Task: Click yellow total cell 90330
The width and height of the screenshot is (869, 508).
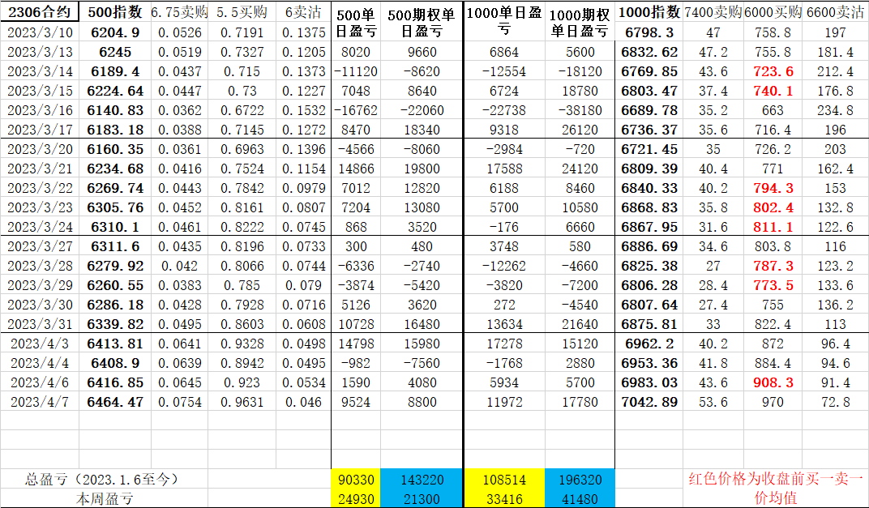Action: coord(356,479)
